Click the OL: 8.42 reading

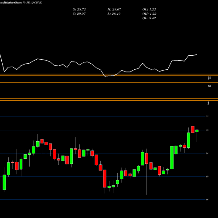pos(149,18)
